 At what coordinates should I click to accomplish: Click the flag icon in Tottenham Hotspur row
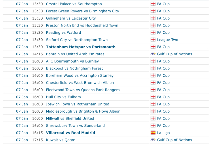coord(153,47)
